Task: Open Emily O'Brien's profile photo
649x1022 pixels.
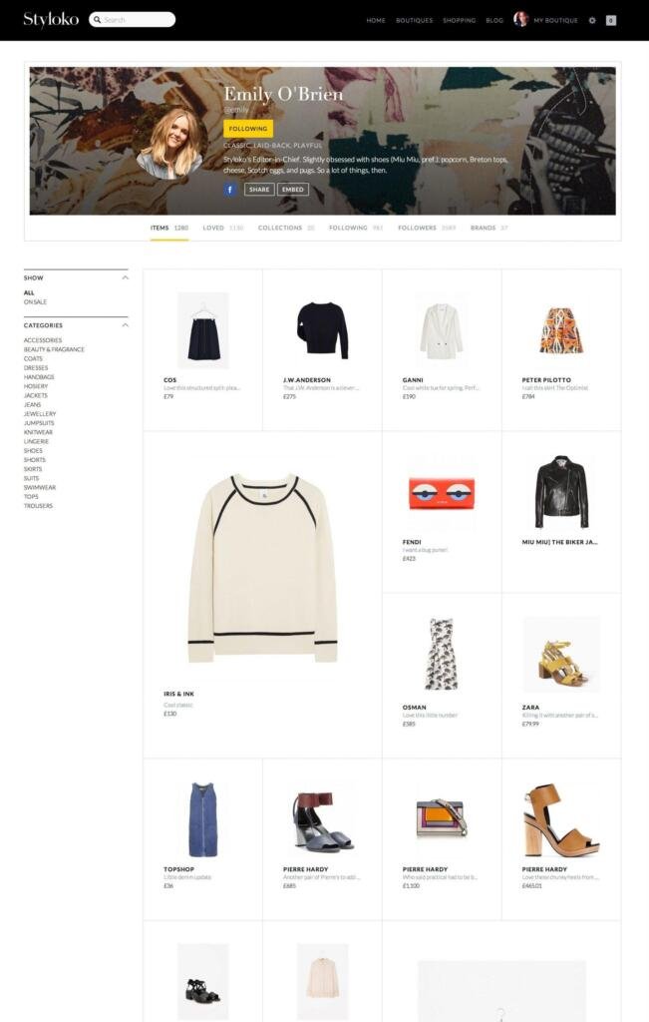Action: (x=169, y=144)
